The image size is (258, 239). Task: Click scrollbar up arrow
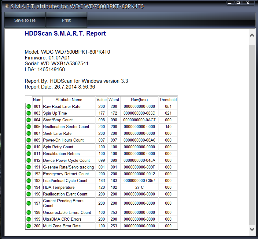coord(252,36)
